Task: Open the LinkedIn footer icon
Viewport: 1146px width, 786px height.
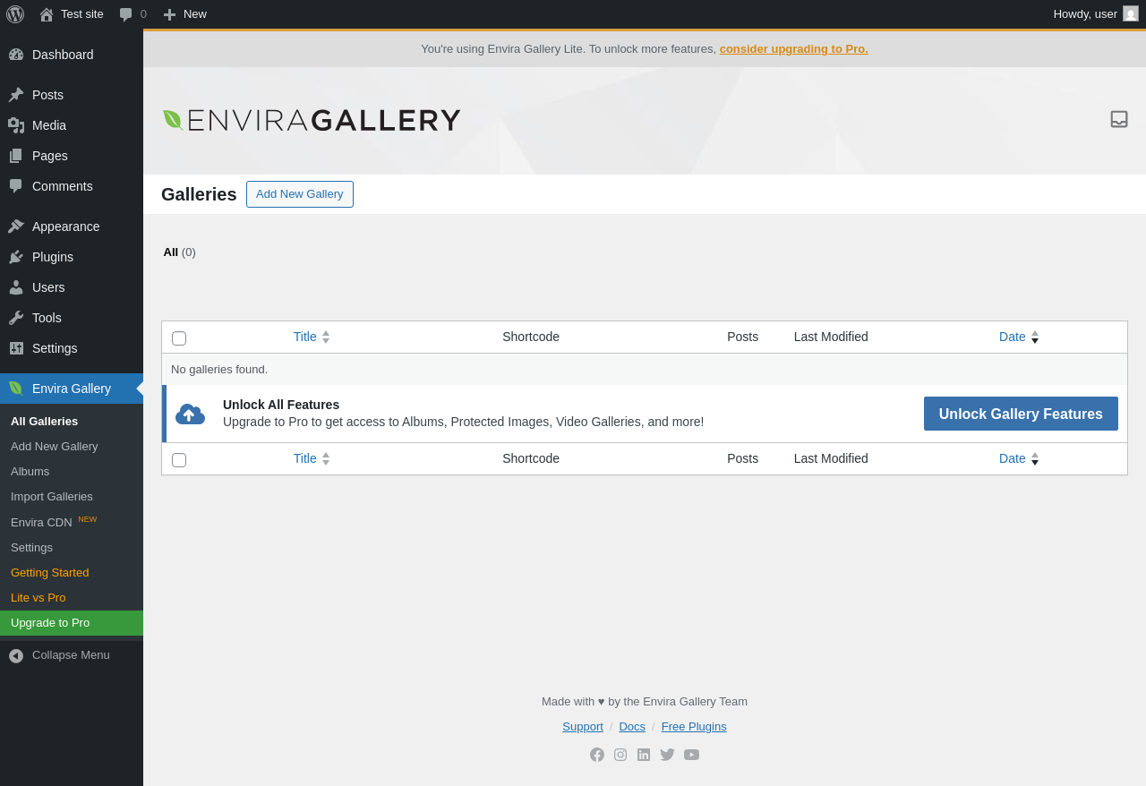Action: point(644,755)
